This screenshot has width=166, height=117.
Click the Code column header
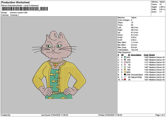pos(146,55)
